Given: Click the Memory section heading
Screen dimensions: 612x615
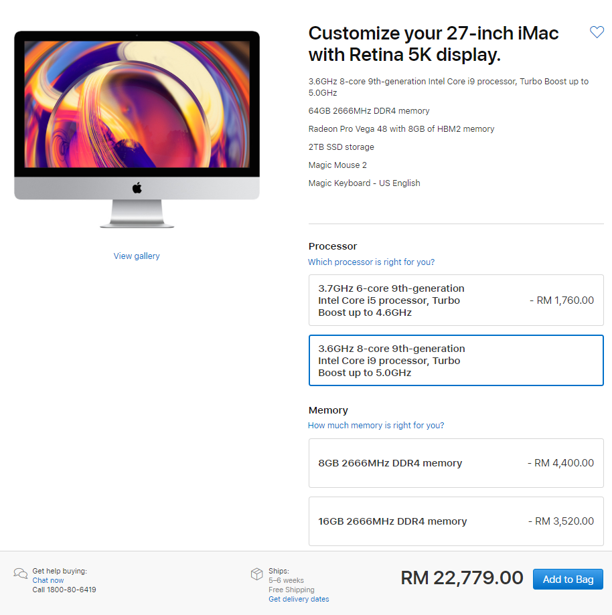Looking at the screenshot, I should click(x=328, y=410).
